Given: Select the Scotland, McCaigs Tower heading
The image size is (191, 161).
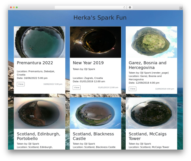Looking at the screenshot, I should click(147, 136).
